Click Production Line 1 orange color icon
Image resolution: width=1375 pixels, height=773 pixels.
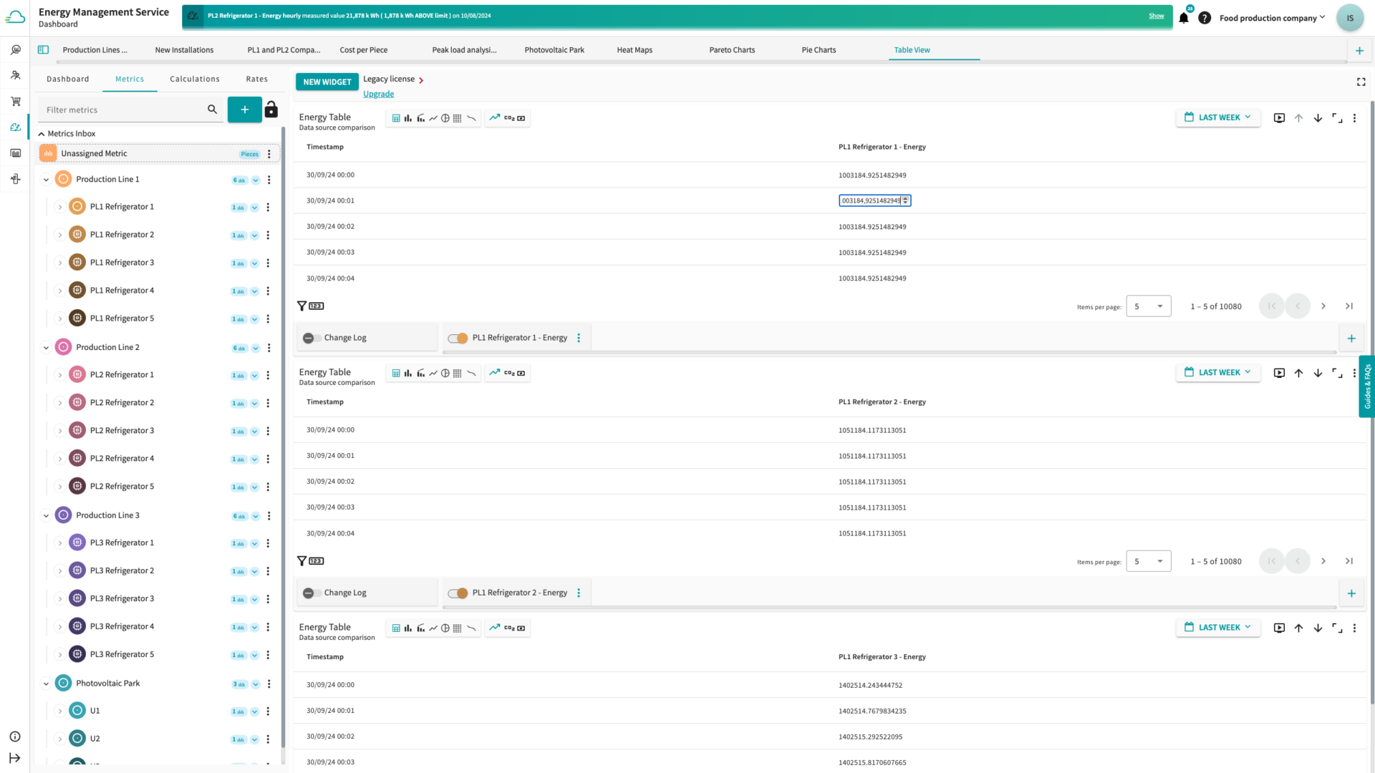tap(64, 180)
